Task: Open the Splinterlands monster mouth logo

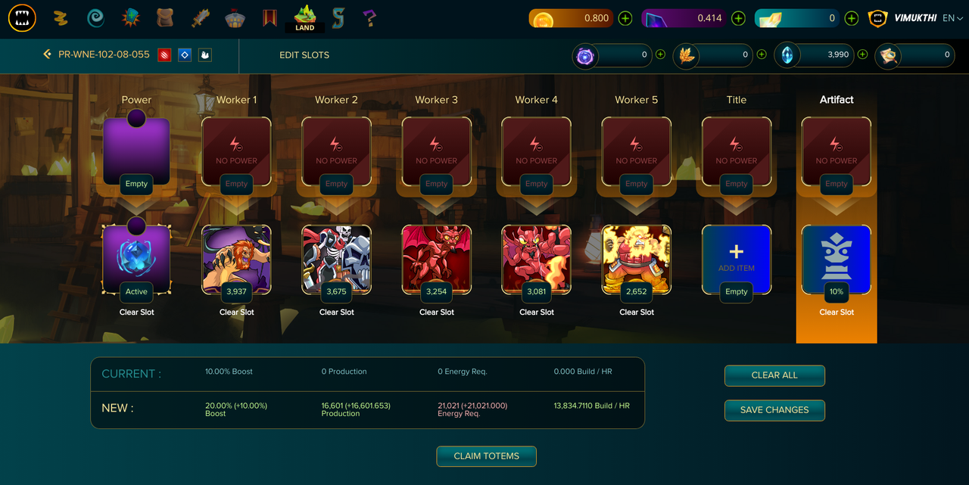Action: 22,17
